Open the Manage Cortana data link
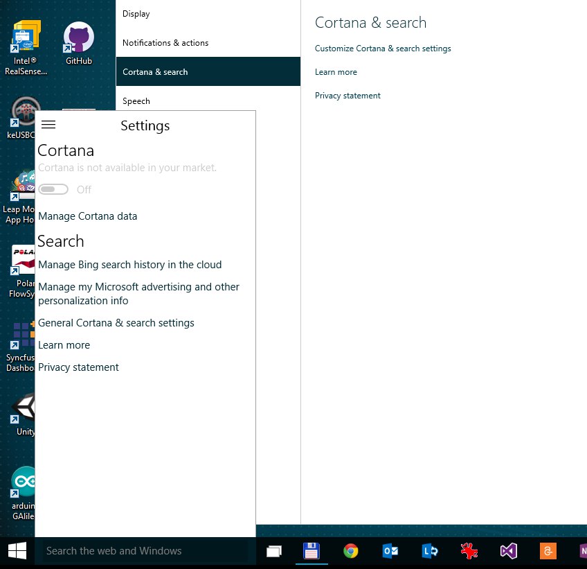 88,216
